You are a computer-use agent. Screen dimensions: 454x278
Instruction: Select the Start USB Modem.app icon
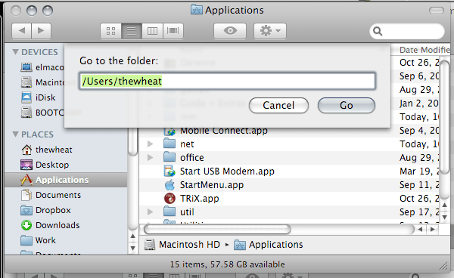coord(169,171)
